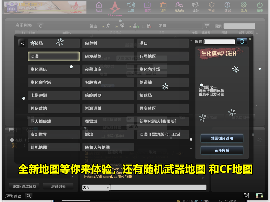Go back using the 返回 home icon
Image resolution: width=270 pixels, height=202 pixels.
click(99, 7)
